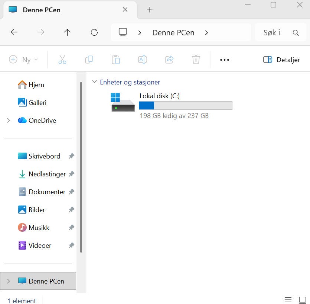The width and height of the screenshot is (310, 304).
Task: Go back with the left arrow
Action: pyautogui.click(x=14, y=32)
